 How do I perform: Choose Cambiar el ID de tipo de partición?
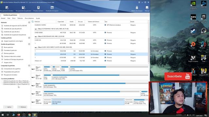[x=12, y=59]
